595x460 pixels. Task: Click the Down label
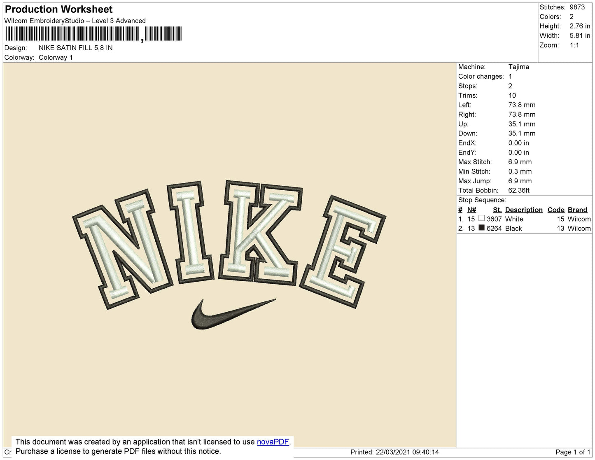pos(468,133)
